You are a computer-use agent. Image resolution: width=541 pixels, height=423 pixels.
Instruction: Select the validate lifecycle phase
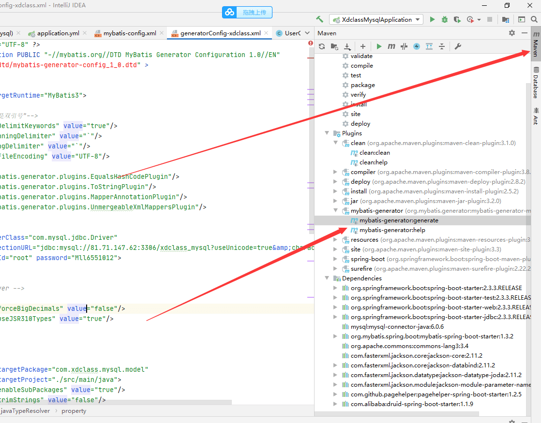pyautogui.click(x=361, y=56)
